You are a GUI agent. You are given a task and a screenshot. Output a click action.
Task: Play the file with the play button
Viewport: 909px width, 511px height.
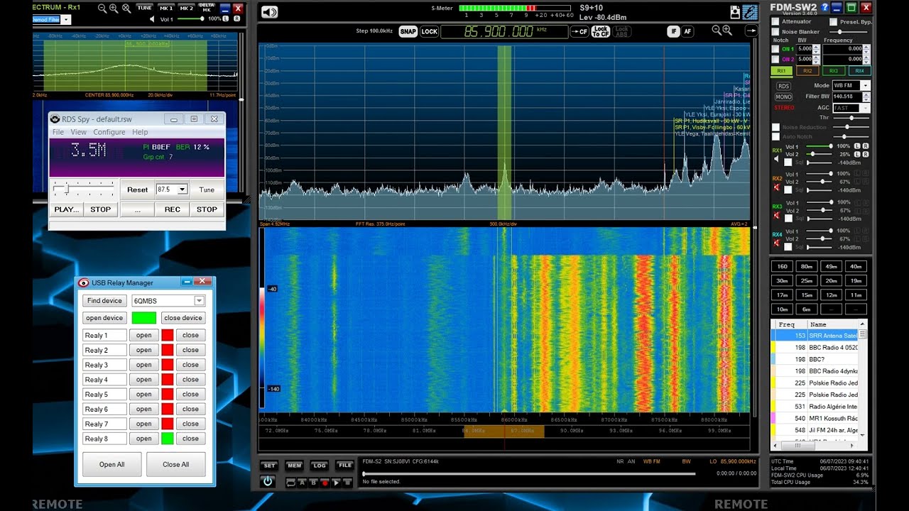tap(336, 482)
